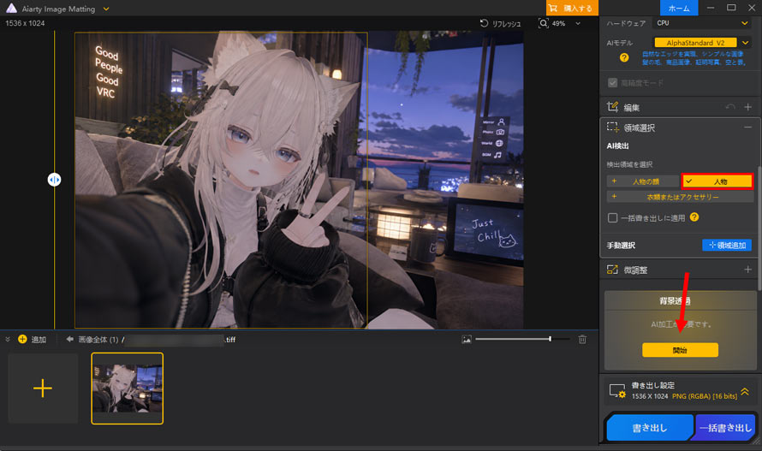The height and width of the screenshot is (451, 762).
Task: Click the yellow 開始 start button
Action: (680, 350)
